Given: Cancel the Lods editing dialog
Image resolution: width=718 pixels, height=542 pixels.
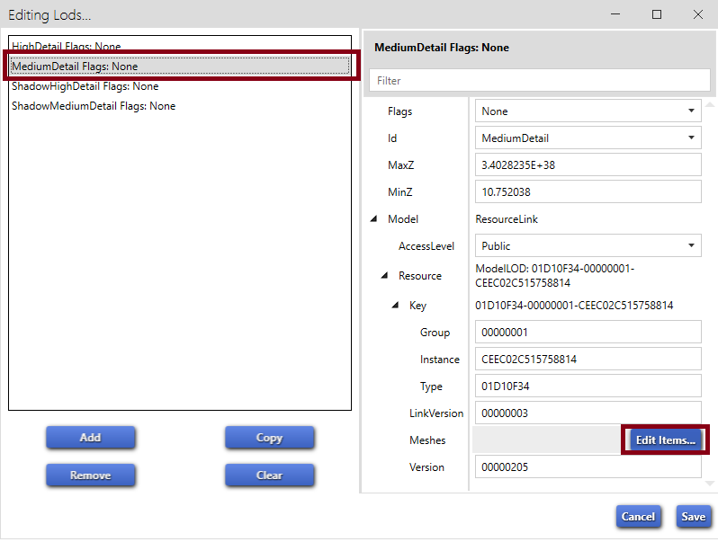Looking at the screenshot, I should click(x=638, y=517).
